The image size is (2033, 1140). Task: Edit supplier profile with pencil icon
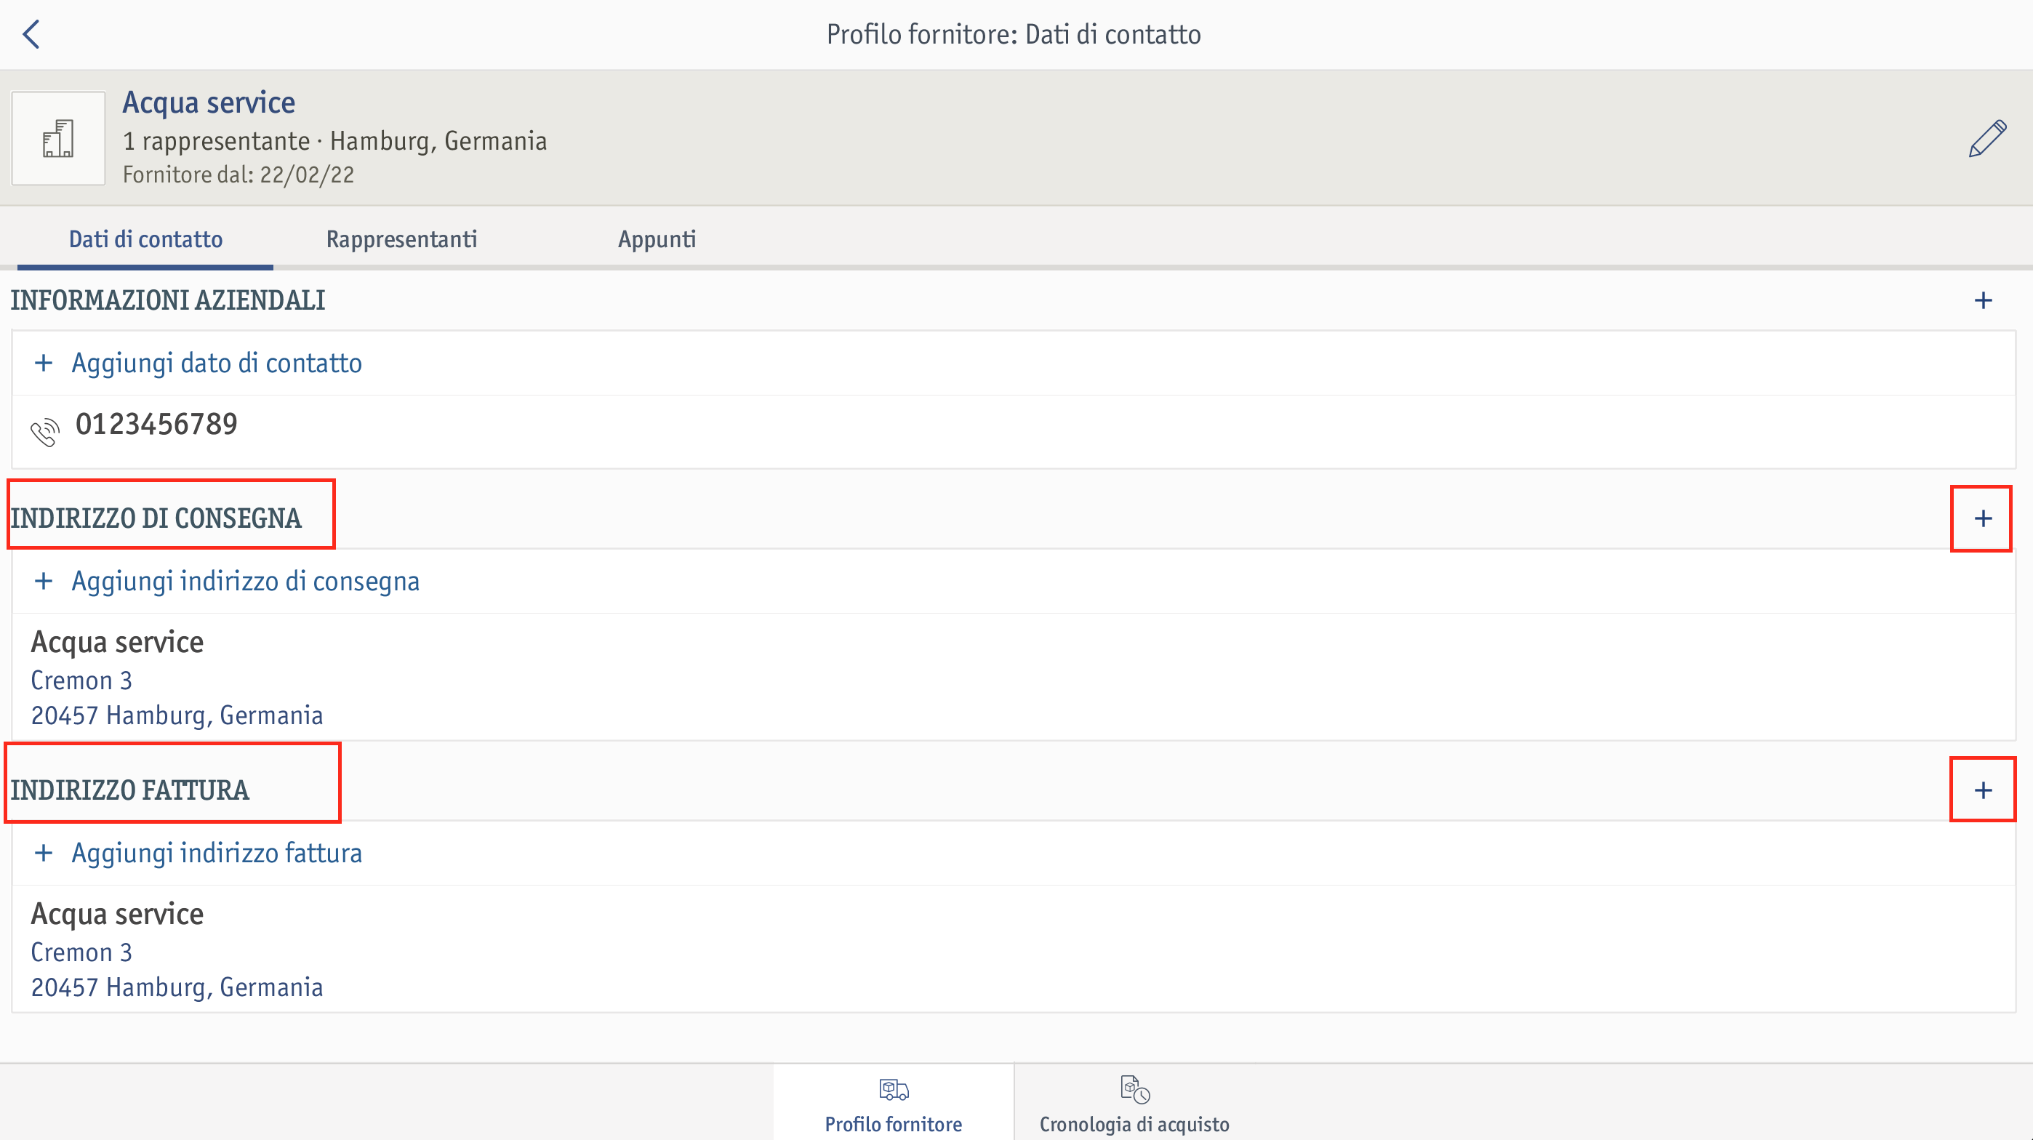point(1987,139)
